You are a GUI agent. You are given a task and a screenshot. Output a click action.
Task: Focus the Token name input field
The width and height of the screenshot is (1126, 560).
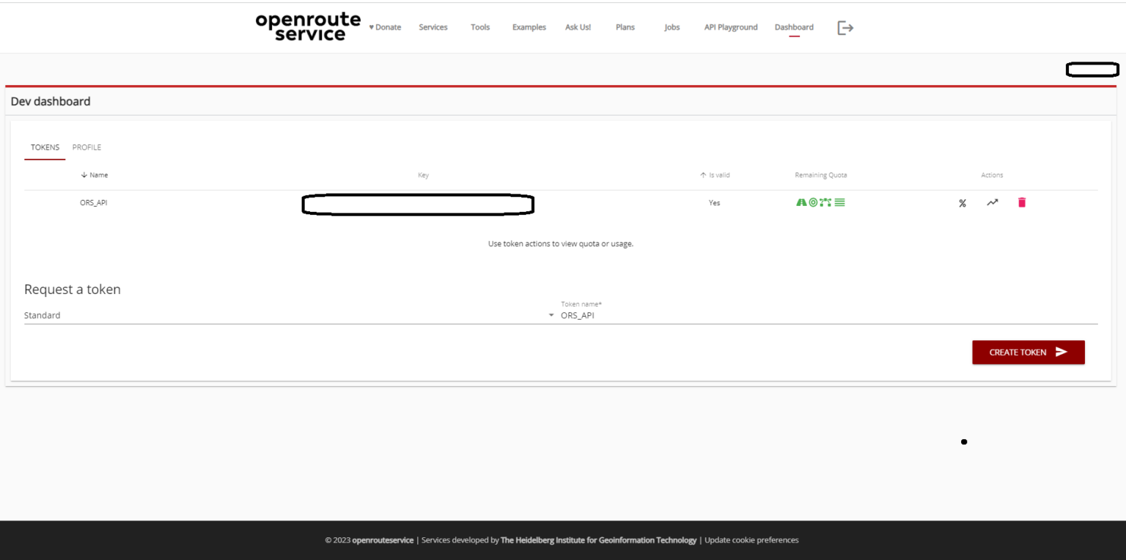coord(828,316)
